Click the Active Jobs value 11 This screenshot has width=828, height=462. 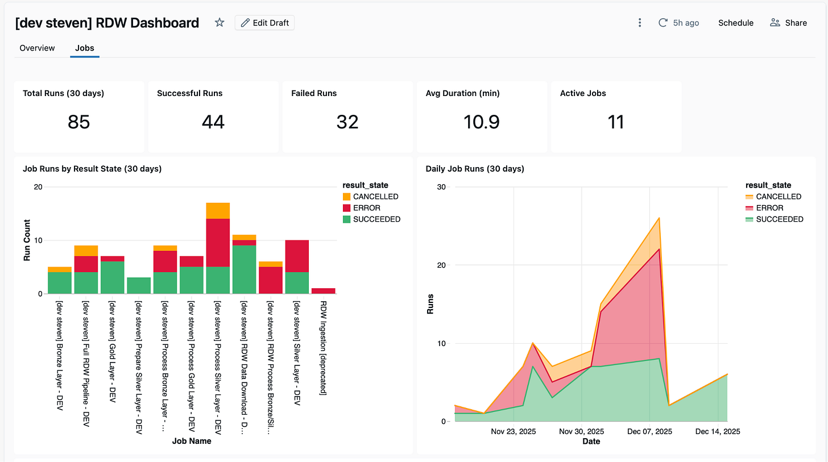[x=616, y=122]
